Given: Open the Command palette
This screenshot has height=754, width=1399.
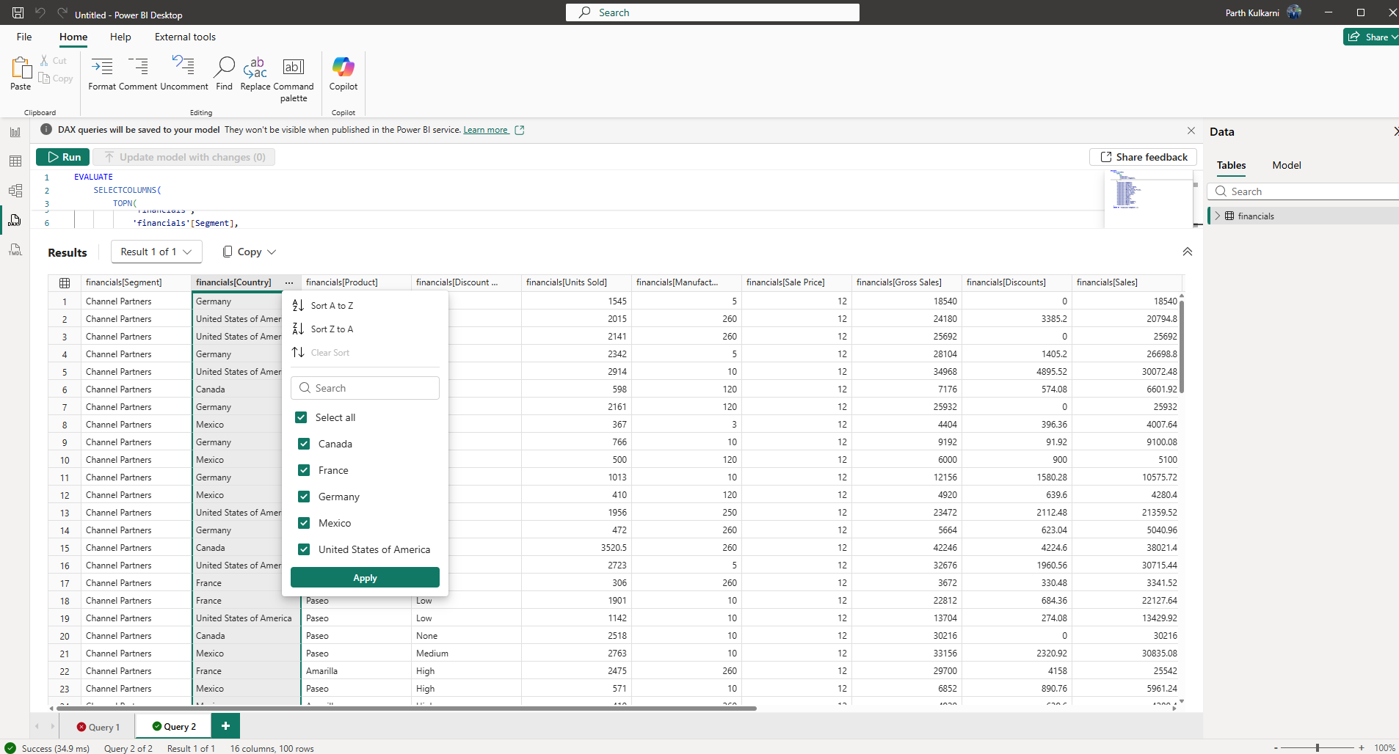Looking at the screenshot, I should (294, 79).
